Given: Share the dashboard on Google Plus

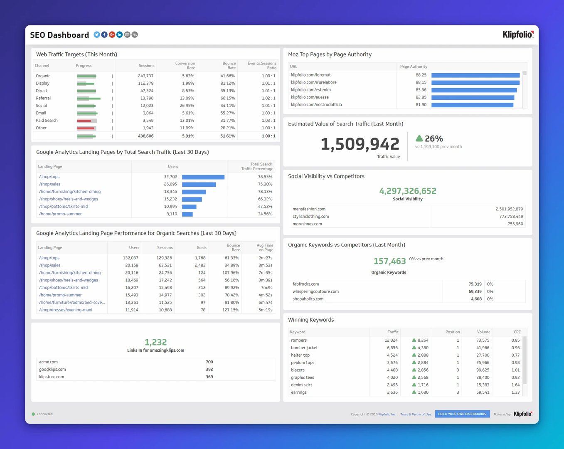Looking at the screenshot, I should 112,35.
